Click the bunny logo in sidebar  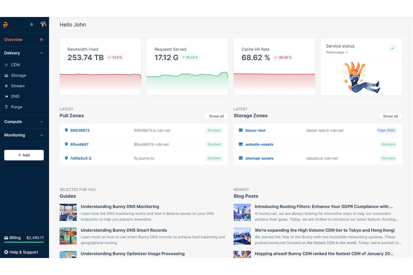click(6, 25)
